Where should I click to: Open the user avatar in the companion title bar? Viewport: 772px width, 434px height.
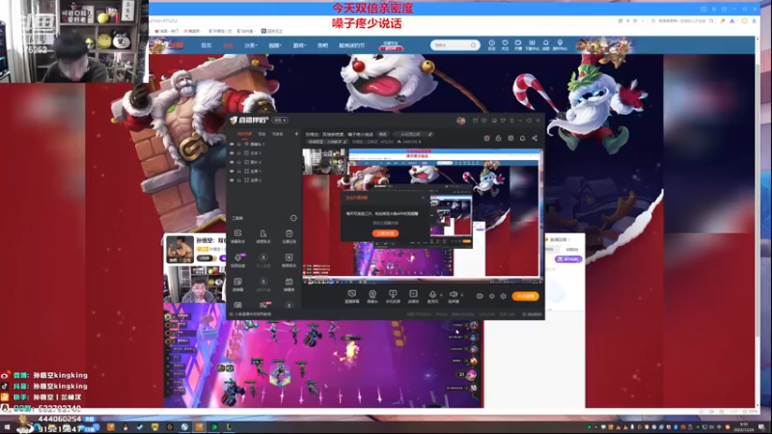pyautogui.click(x=461, y=120)
